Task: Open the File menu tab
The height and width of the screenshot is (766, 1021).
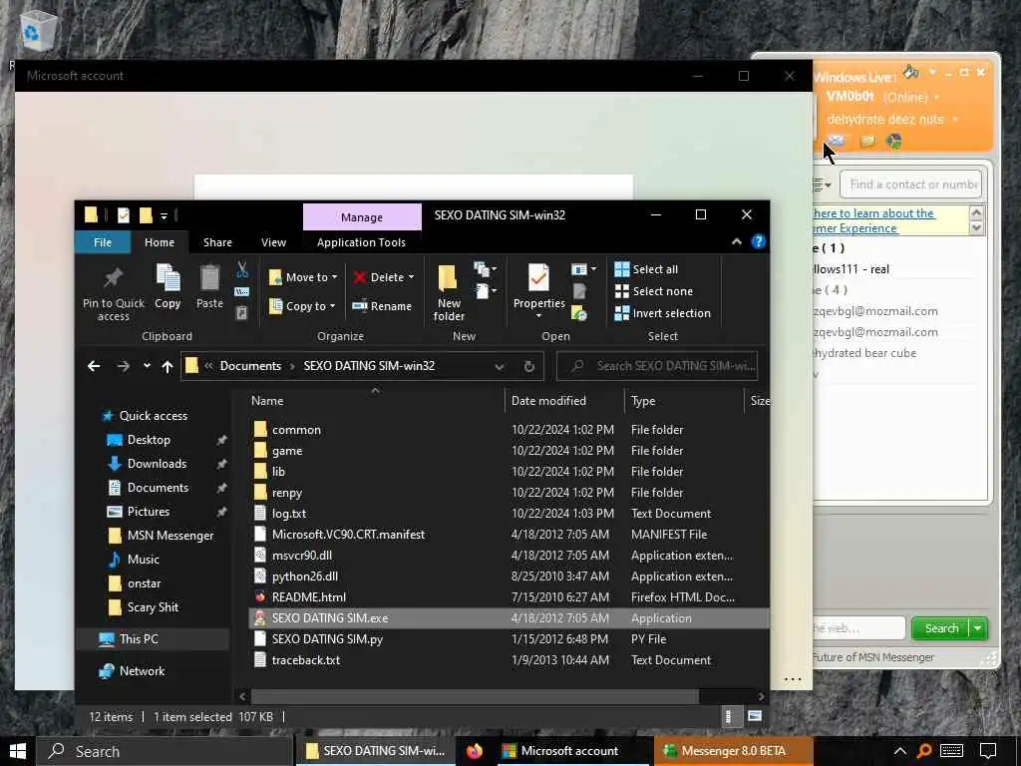Action: coord(103,242)
